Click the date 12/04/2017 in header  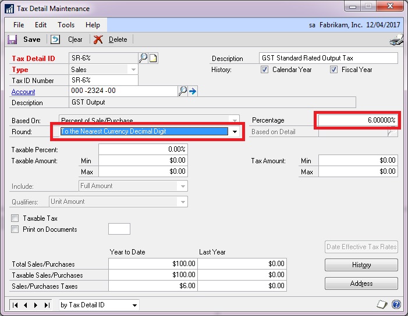pyautogui.click(x=383, y=25)
